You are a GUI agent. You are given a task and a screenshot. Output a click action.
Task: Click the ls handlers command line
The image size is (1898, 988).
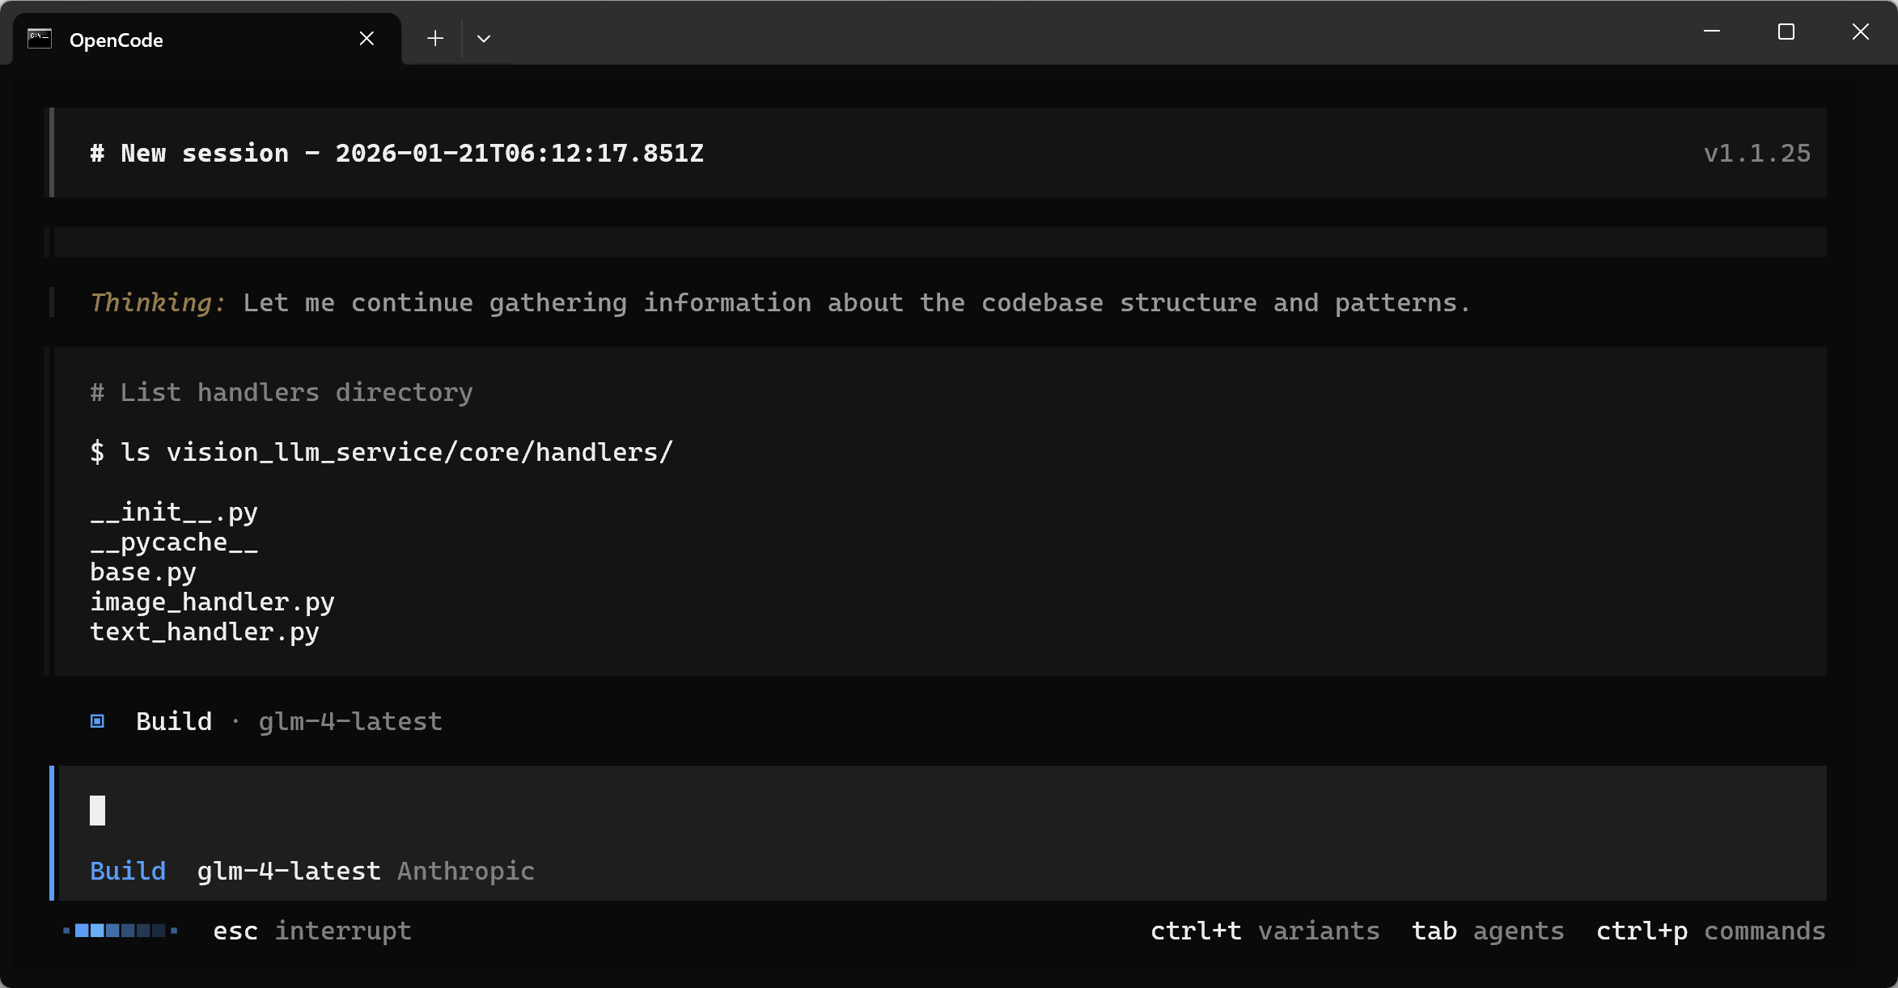[381, 452]
